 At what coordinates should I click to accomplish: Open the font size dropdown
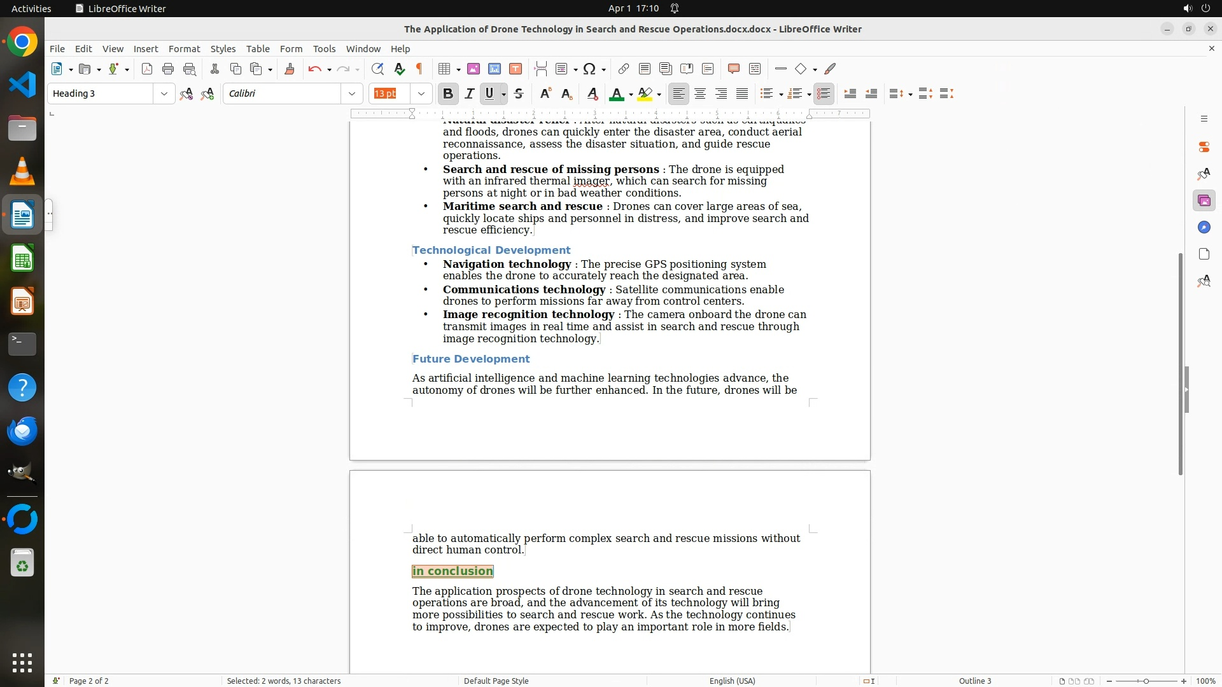point(421,94)
